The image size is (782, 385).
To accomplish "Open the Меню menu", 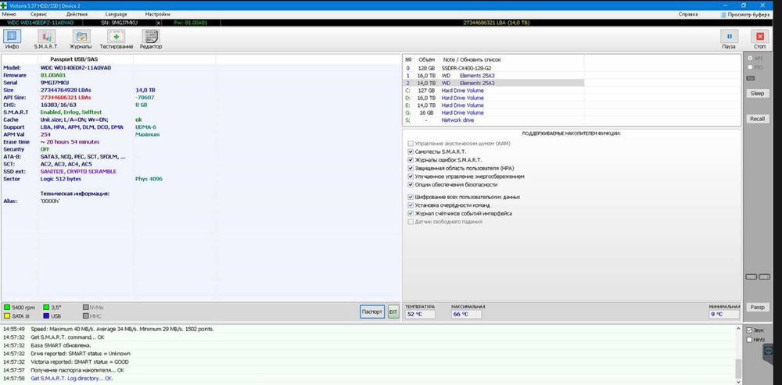I will 9,14.
